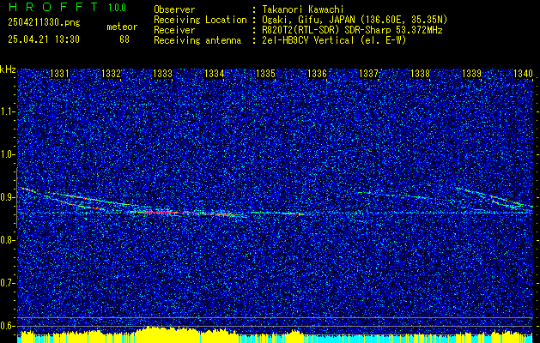
Task: Click the HROFFT title text
Action: pos(53,7)
